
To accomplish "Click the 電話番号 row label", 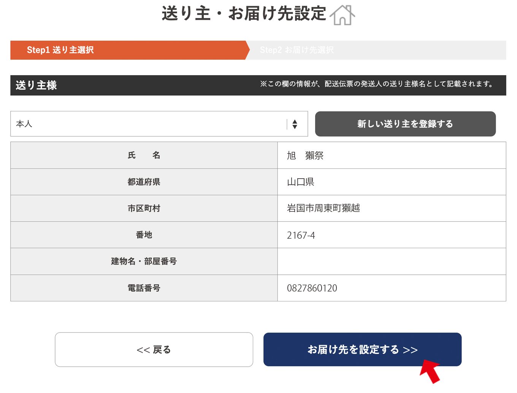I will tap(144, 288).
